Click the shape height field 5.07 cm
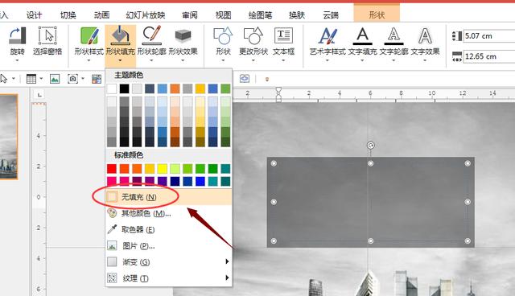The width and height of the screenshot is (515, 296). coord(488,35)
